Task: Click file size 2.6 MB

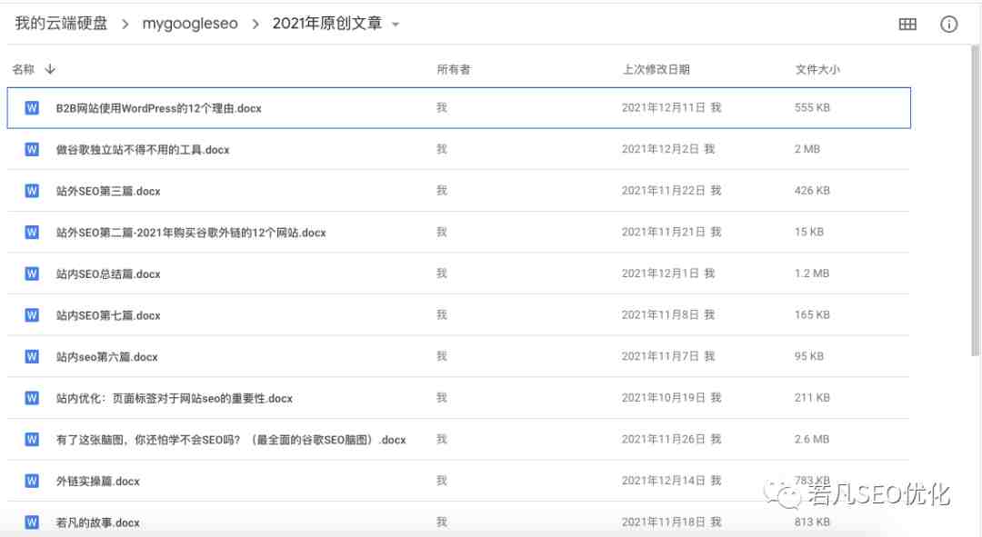Action: point(812,440)
